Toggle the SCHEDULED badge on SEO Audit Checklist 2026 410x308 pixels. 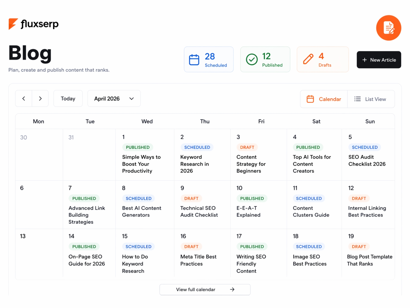point(364,147)
